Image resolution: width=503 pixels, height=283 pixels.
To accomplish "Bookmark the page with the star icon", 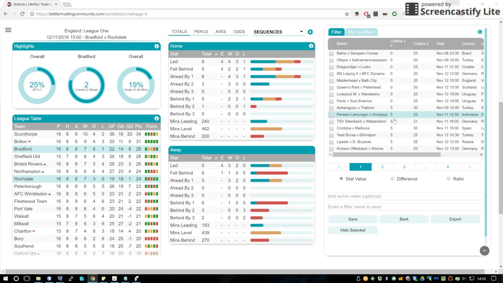I will coord(347,14).
